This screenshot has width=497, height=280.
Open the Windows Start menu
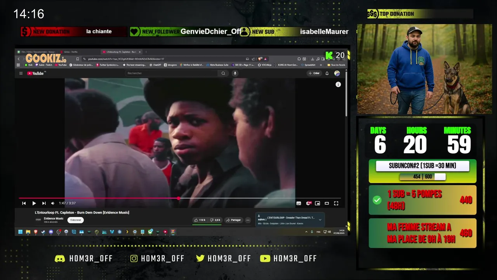(20, 232)
